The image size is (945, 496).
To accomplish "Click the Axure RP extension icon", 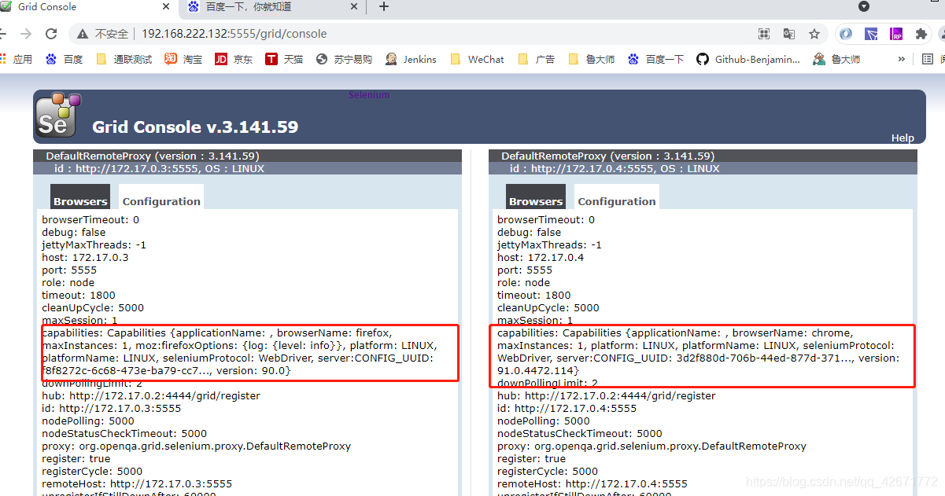I will click(x=895, y=34).
